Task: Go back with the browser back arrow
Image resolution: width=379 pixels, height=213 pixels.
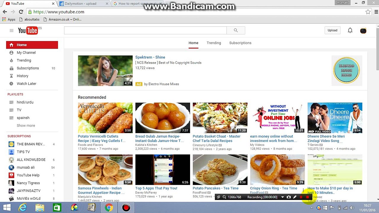Action: tap(5, 12)
